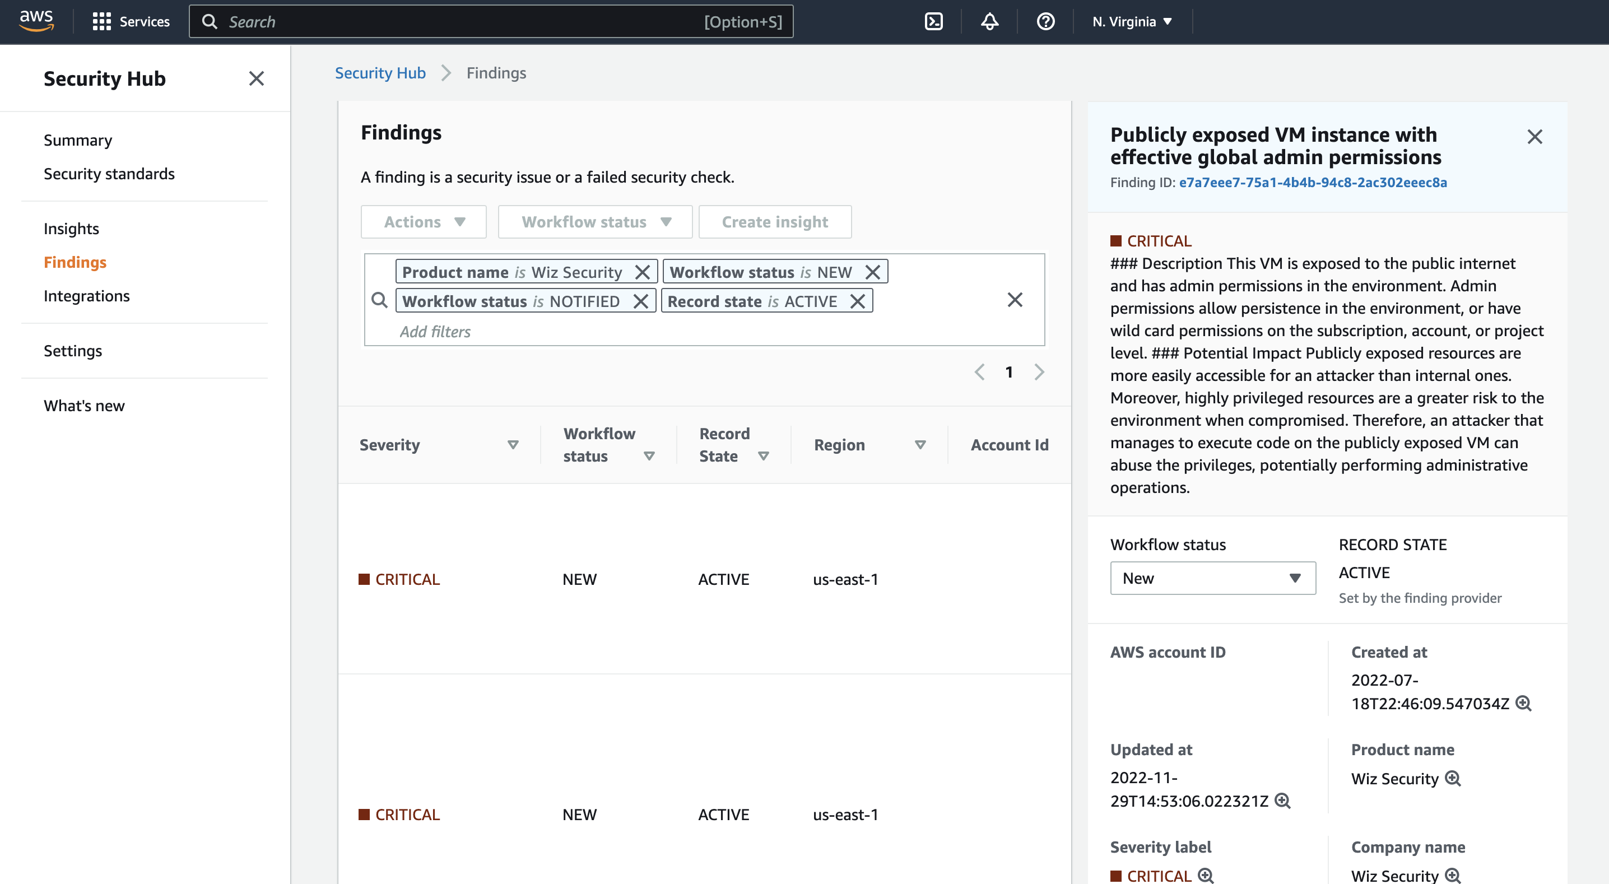Sort by Workflow status column arrow

click(x=649, y=456)
